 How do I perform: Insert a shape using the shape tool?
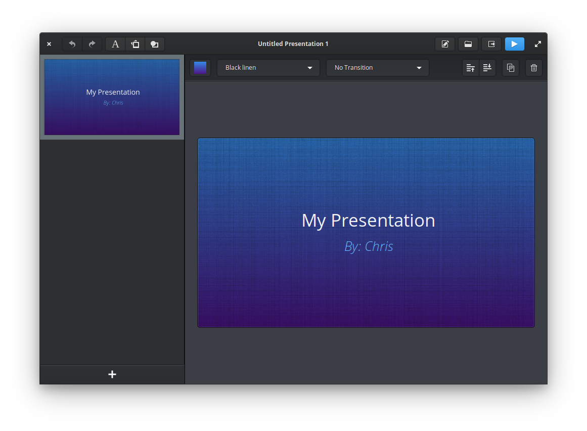click(155, 44)
